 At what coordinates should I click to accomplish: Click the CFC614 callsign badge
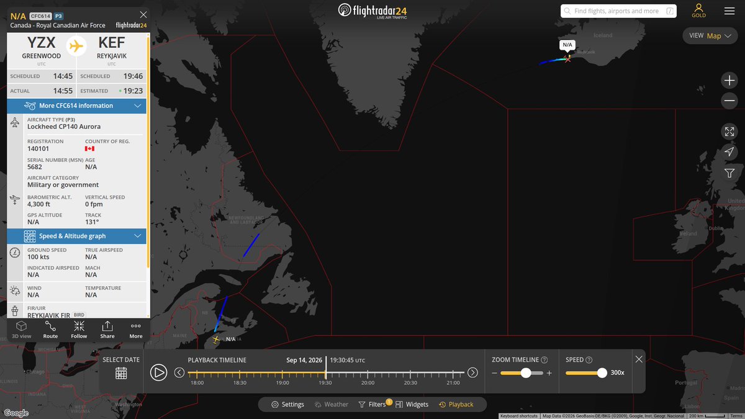tap(40, 16)
